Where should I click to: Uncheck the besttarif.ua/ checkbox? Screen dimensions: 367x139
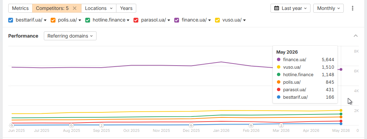pyautogui.click(x=11, y=20)
